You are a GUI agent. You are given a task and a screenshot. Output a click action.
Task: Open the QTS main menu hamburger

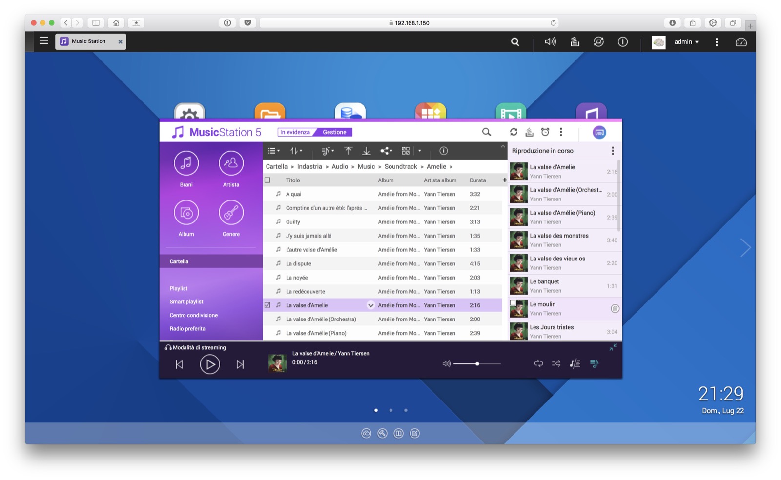tap(44, 41)
